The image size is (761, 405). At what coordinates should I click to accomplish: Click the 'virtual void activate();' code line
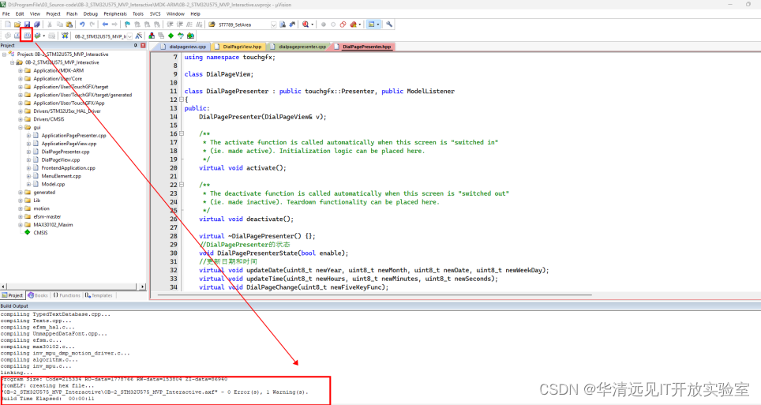pyautogui.click(x=242, y=168)
